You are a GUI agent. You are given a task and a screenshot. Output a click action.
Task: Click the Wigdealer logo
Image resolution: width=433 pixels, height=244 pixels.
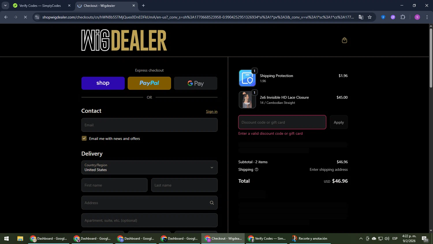pyautogui.click(x=124, y=40)
